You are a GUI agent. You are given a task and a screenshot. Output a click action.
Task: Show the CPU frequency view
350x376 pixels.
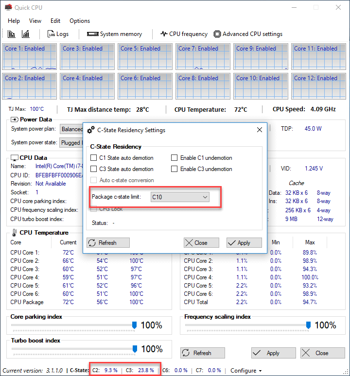pos(184,34)
